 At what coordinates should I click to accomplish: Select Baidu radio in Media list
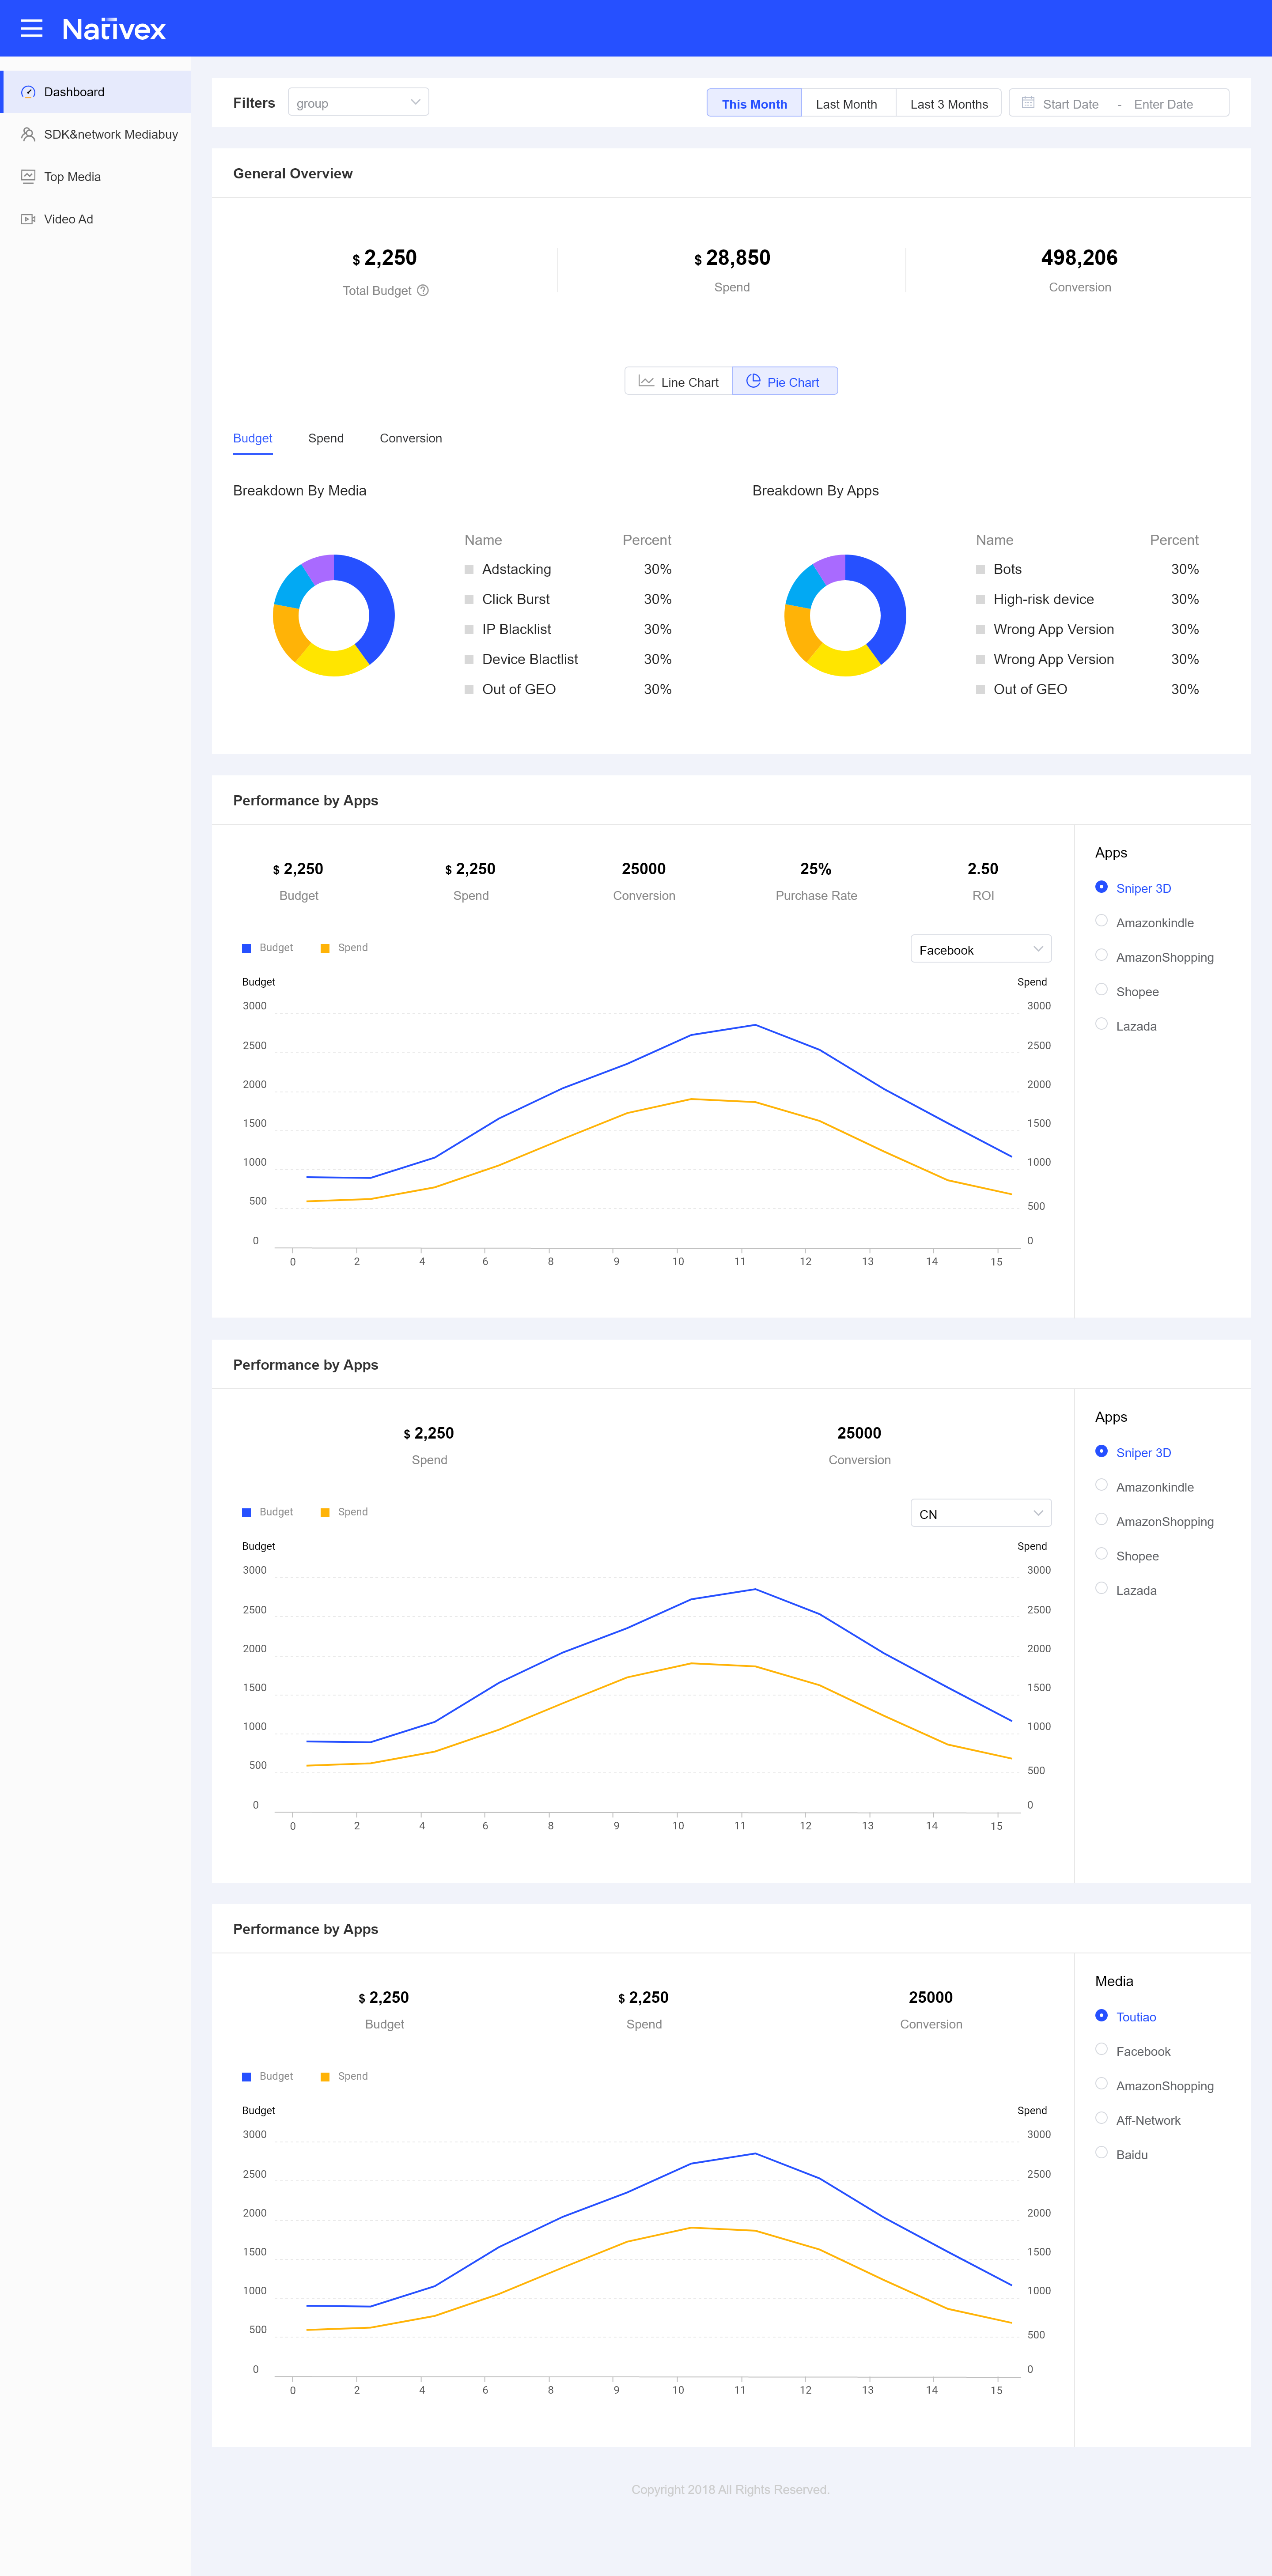pyautogui.click(x=1101, y=2152)
